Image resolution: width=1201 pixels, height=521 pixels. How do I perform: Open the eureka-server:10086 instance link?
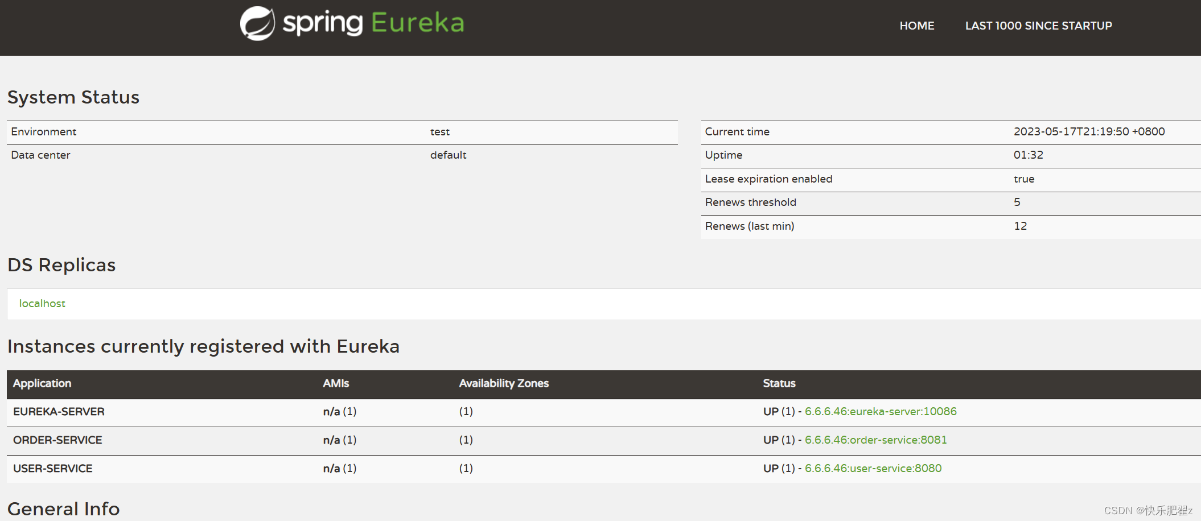(x=880, y=411)
